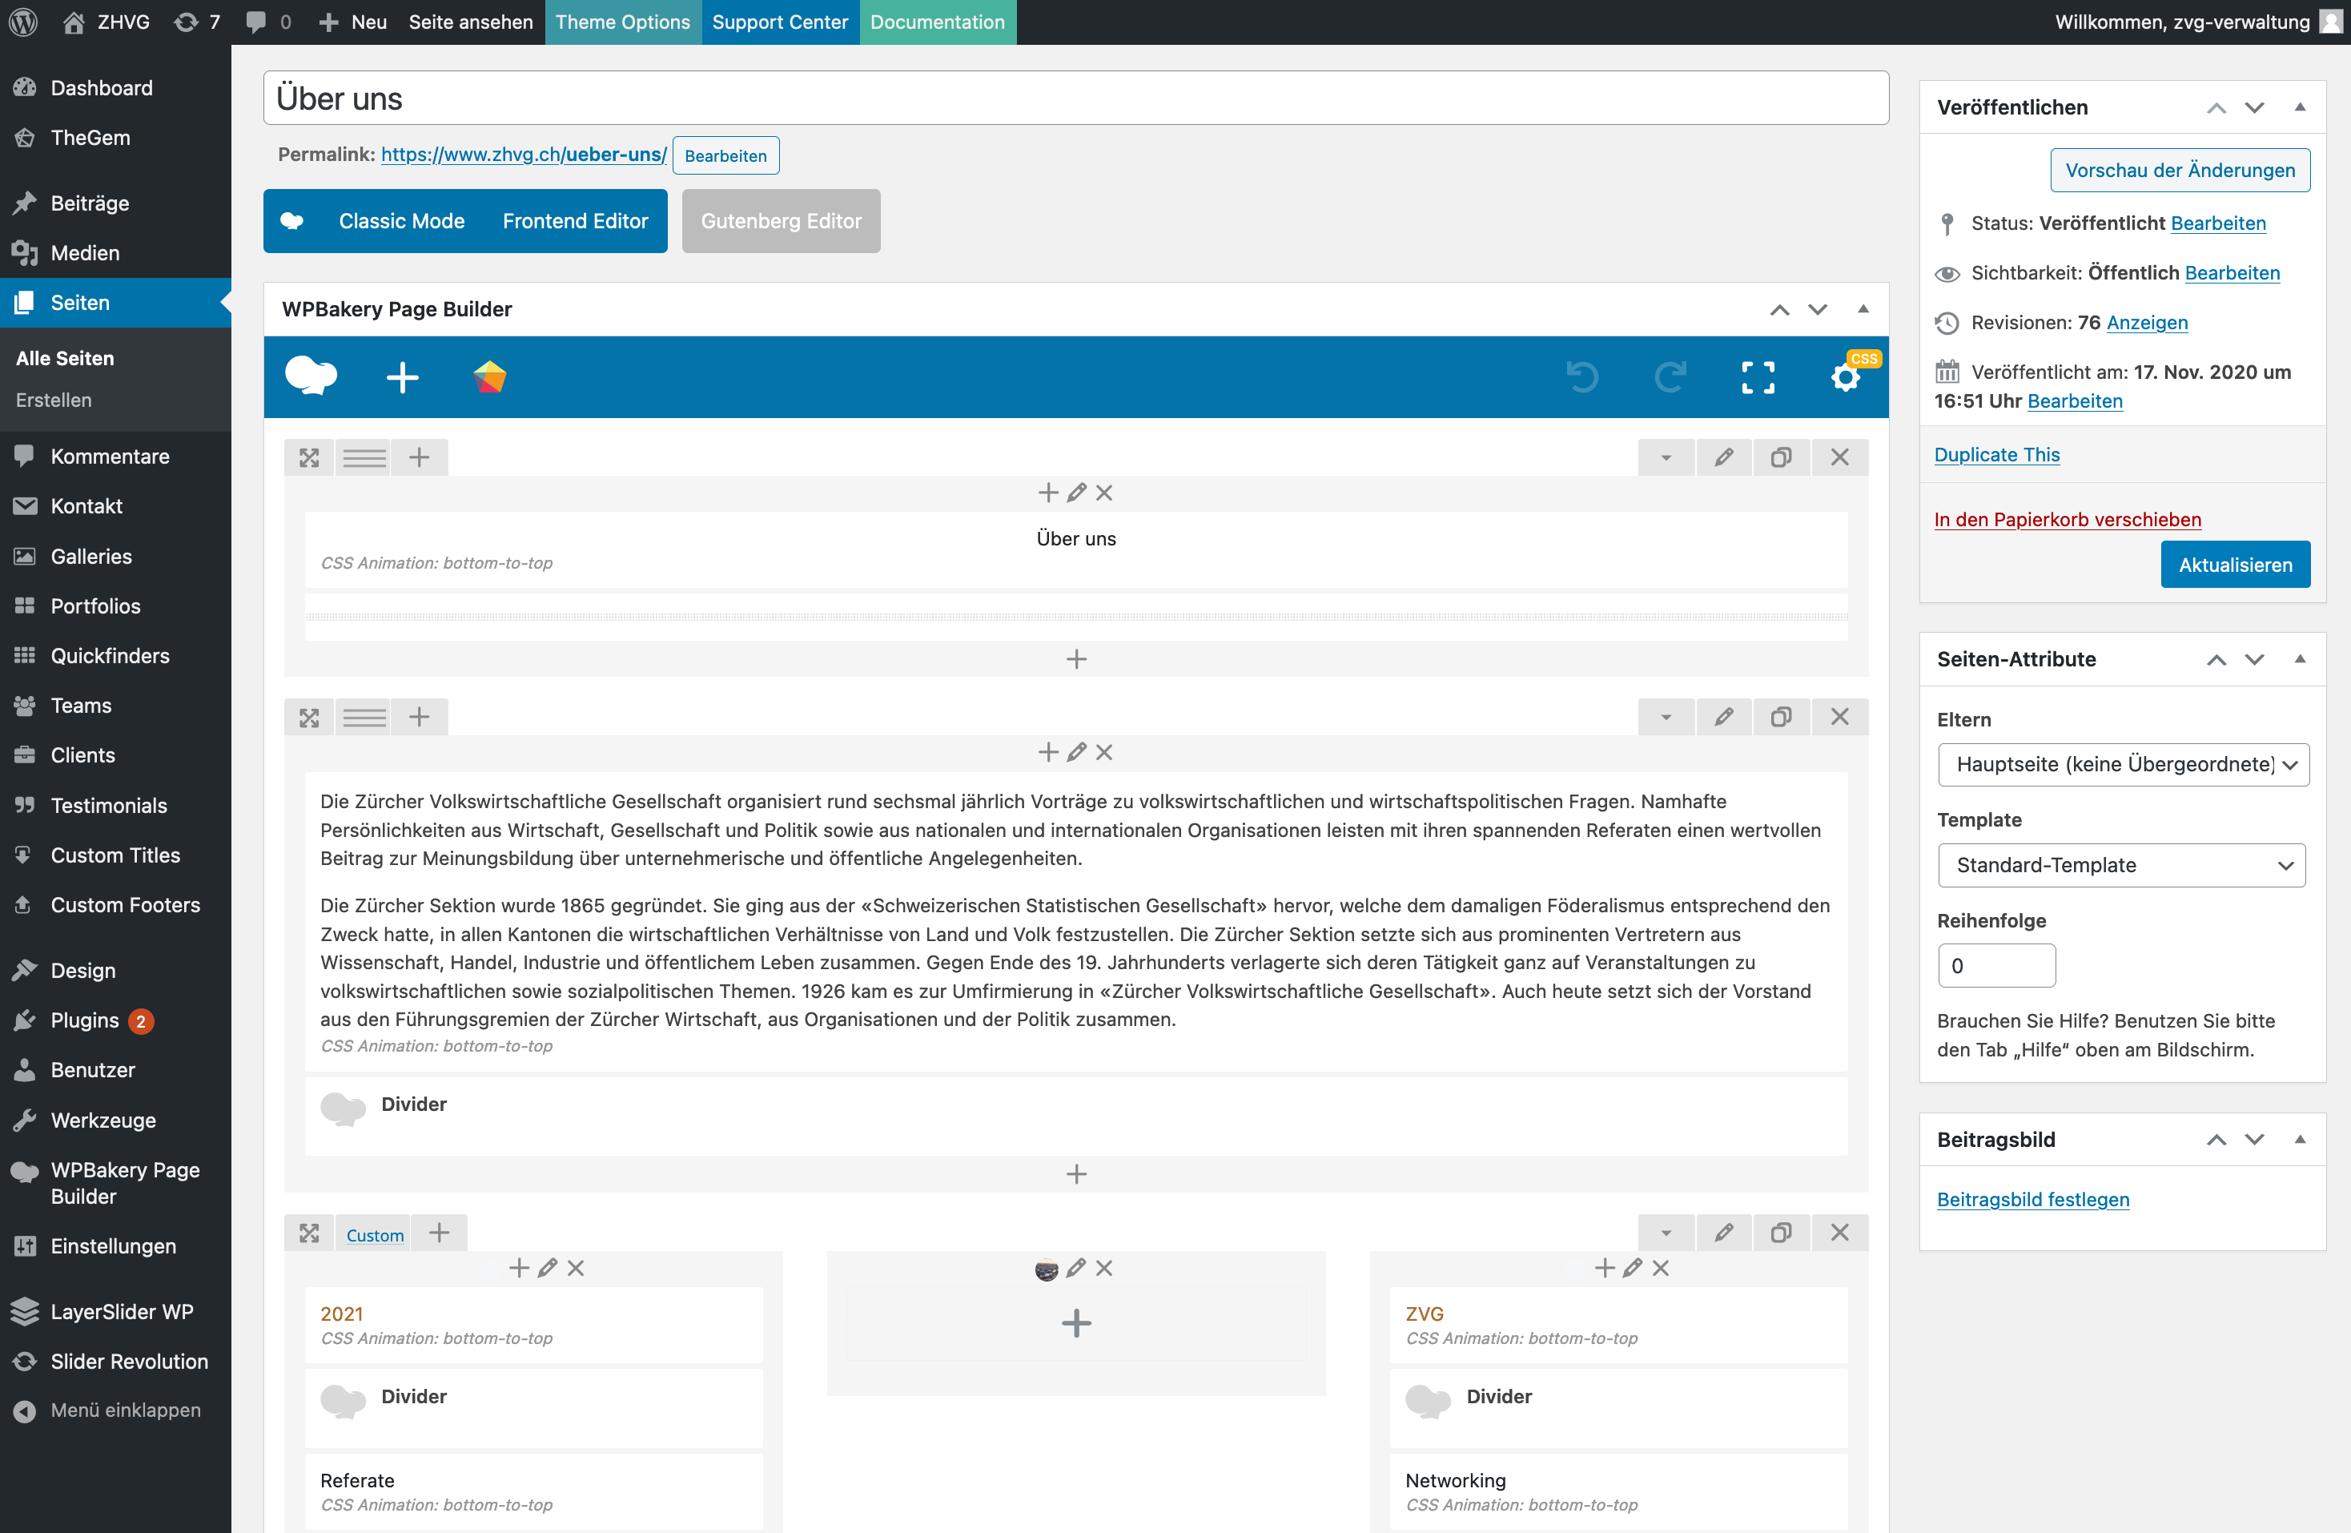This screenshot has height=1533, width=2351.
Task: Open the Frontend Editor
Action: [x=575, y=221]
